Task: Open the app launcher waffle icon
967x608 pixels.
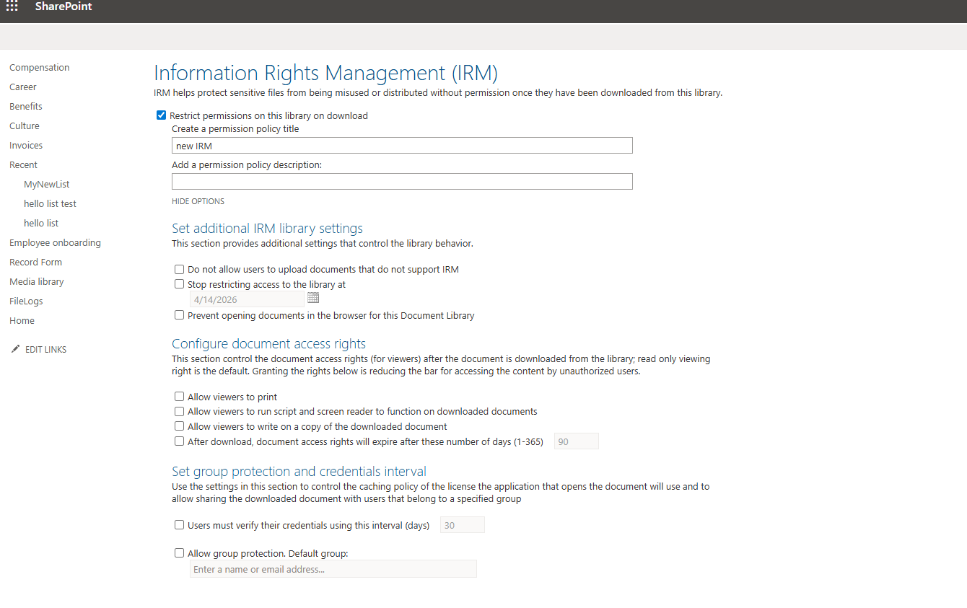Action: coord(12,6)
